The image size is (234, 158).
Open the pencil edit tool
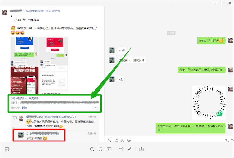pos(129,149)
